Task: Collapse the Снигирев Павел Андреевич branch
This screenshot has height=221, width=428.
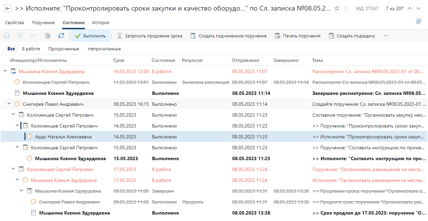Action: (x=9, y=104)
